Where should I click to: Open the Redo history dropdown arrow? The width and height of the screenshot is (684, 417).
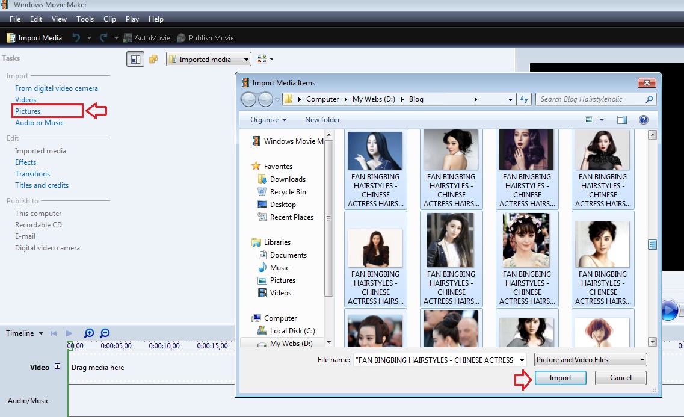(116, 38)
